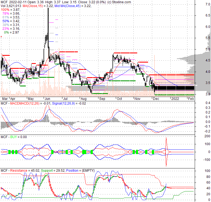Click the 200 label on the oscillator axis

click(x=207, y=136)
